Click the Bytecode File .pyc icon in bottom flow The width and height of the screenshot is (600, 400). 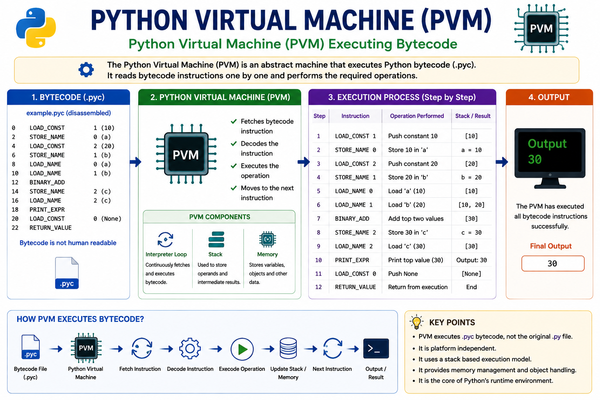click(x=30, y=347)
